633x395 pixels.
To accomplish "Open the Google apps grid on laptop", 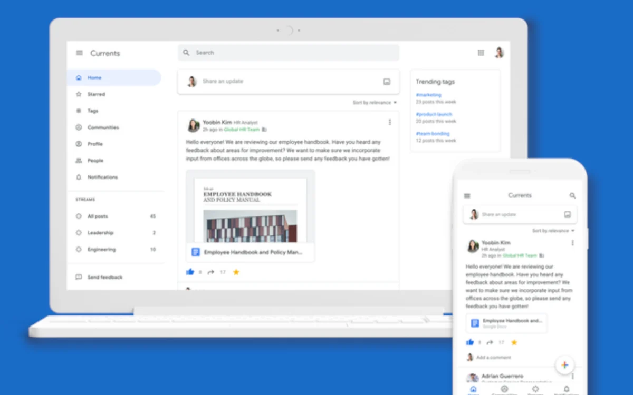I will coord(481,53).
